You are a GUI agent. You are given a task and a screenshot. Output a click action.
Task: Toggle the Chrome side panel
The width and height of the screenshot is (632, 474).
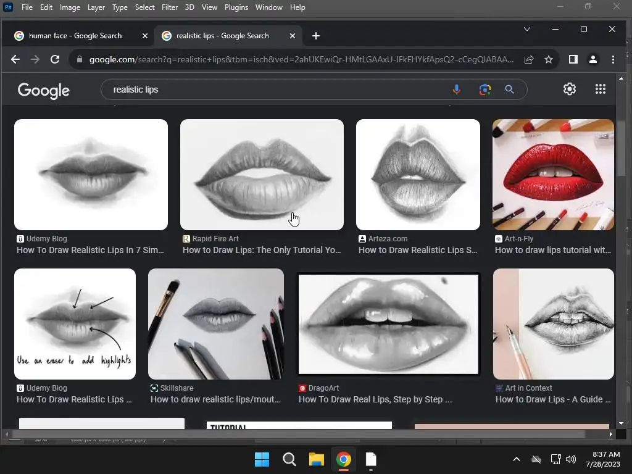click(x=573, y=59)
